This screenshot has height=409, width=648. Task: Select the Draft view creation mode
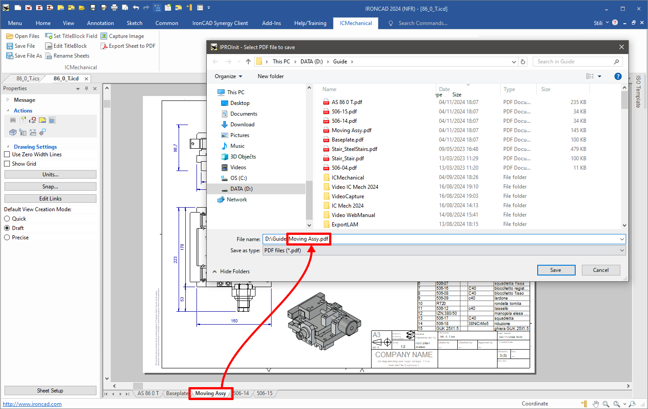7,228
